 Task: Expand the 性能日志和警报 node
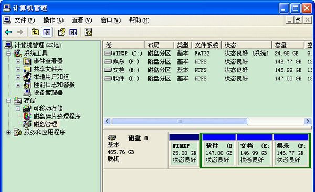(18, 85)
